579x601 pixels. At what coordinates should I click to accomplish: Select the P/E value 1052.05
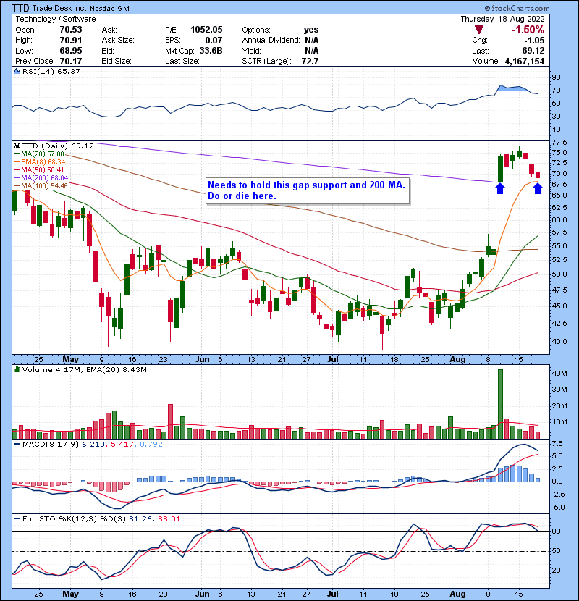tap(206, 30)
